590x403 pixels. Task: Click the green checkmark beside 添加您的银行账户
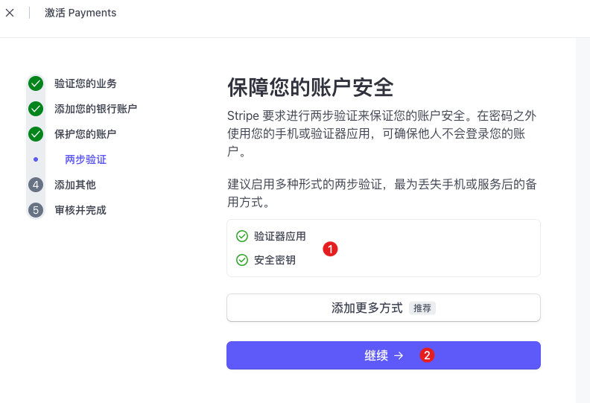(x=36, y=109)
